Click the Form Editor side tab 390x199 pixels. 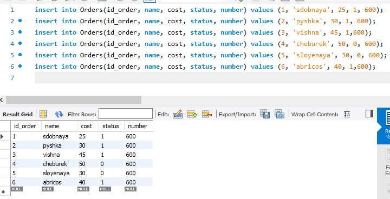coord(384,162)
